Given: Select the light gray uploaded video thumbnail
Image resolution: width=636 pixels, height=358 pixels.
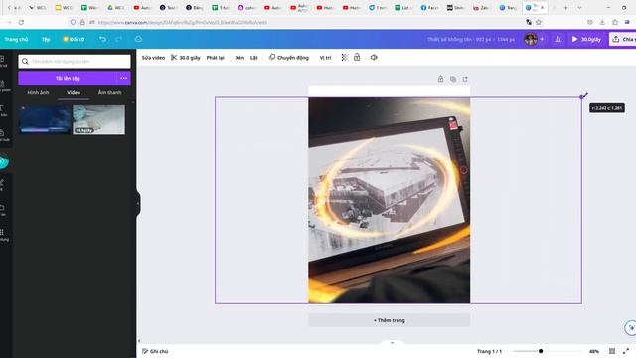Looking at the screenshot, I should pyautogui.click(x=99, y=119).
